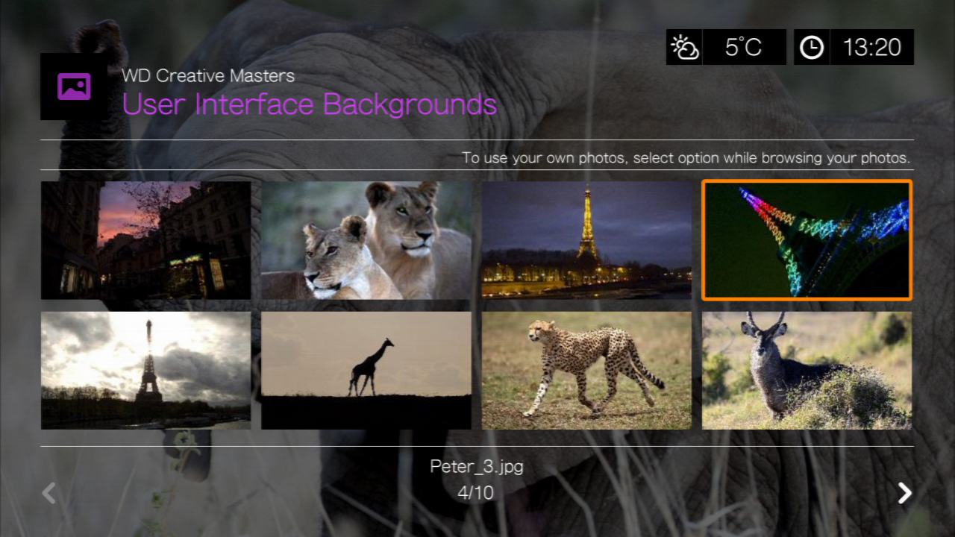The image size is (955, 537).
Task: Select the waterbuck antelope thumbnail
Action: click(807, 371)
